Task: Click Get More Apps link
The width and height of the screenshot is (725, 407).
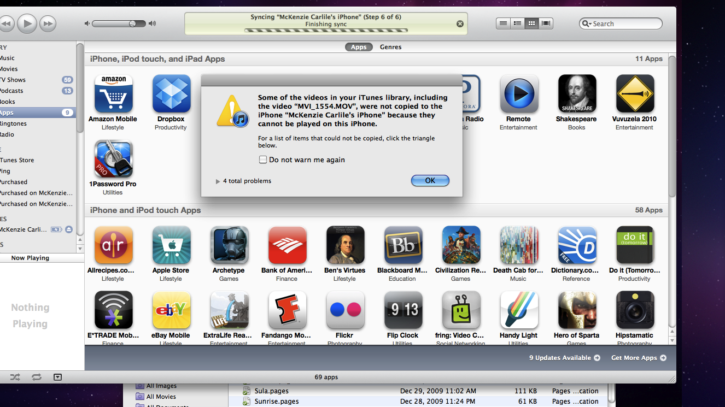Action: [639, 358]
